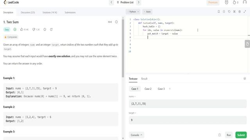Expand editor to fullscreen icon
Screen dimensions: 250x140
(x=245, y=12)
